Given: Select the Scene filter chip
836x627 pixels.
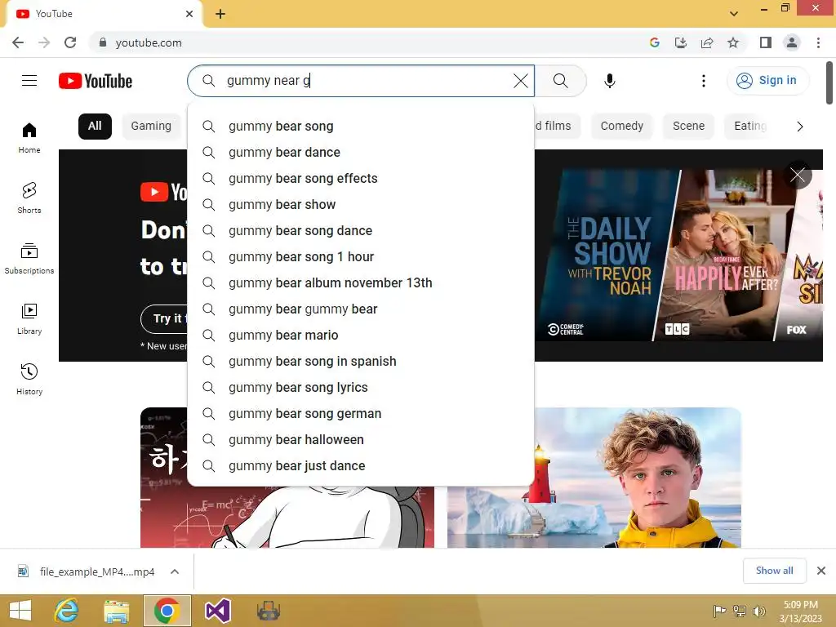Looking at the screenshot, I should [x=688, y=127].
